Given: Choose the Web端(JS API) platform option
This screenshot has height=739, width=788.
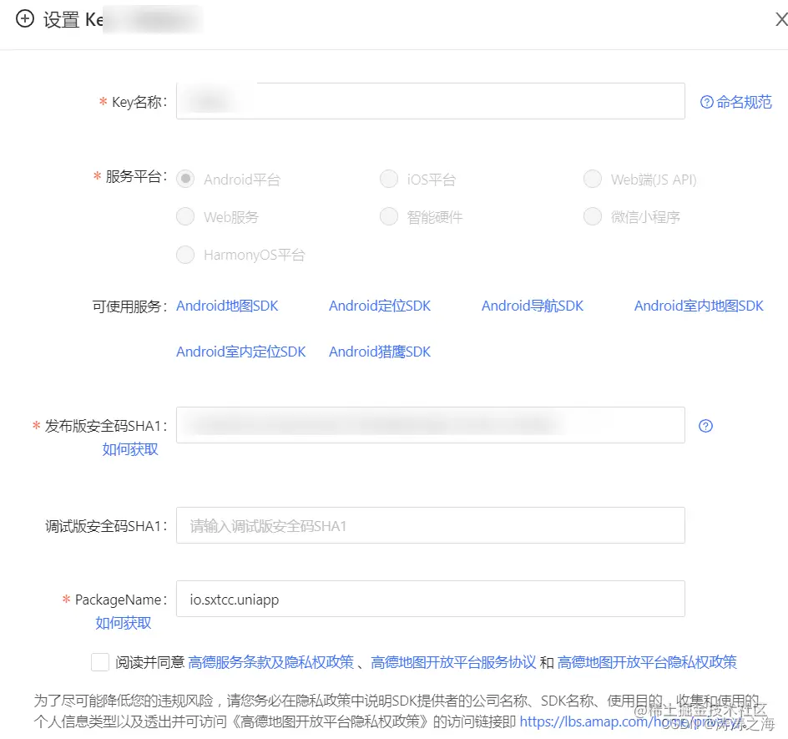Looking at the screenshot, I should [x=592, y=179].
